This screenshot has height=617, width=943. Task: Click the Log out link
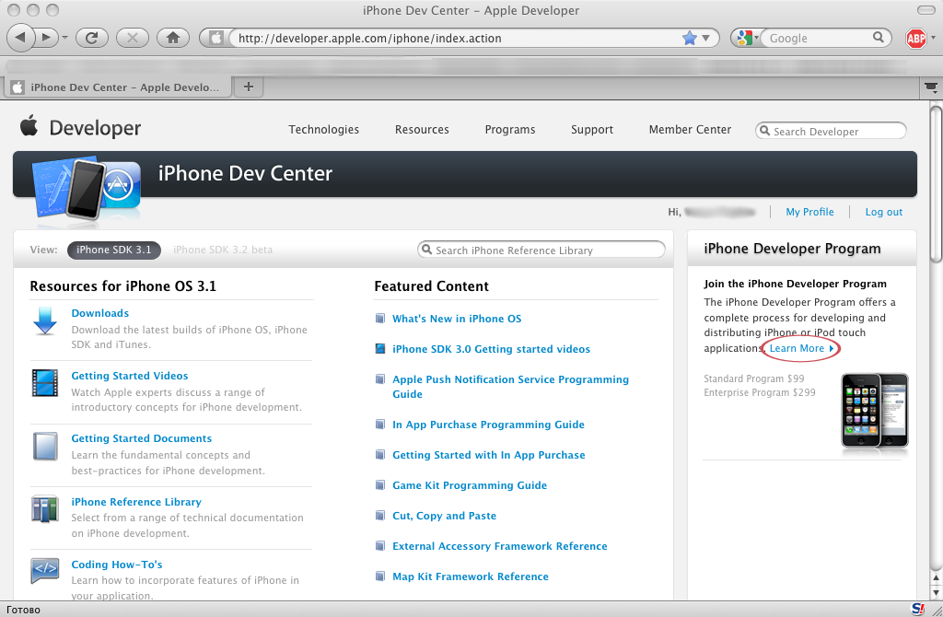point(883,212)
